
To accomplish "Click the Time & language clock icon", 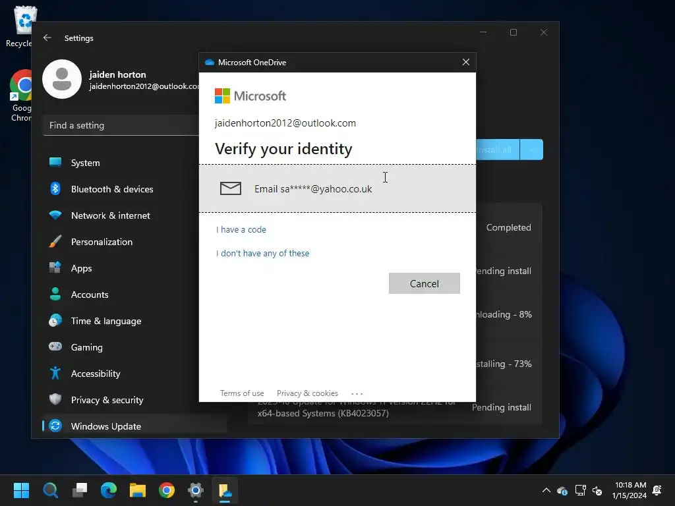I will click(55, 321).
